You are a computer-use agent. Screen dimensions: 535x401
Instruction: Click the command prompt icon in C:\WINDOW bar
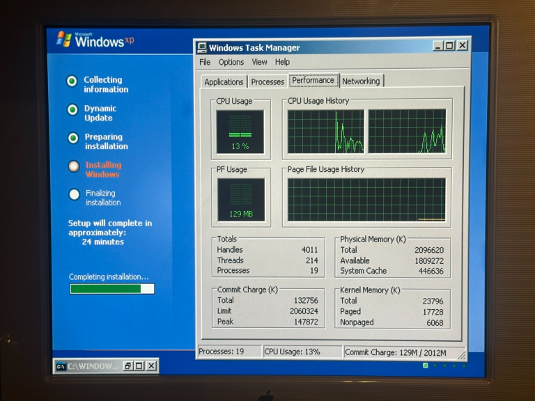(x=61, y=367)
